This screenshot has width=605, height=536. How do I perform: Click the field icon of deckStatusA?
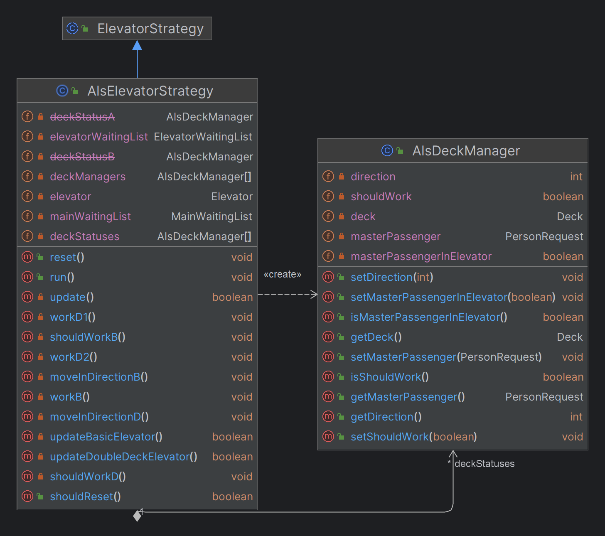27,116
